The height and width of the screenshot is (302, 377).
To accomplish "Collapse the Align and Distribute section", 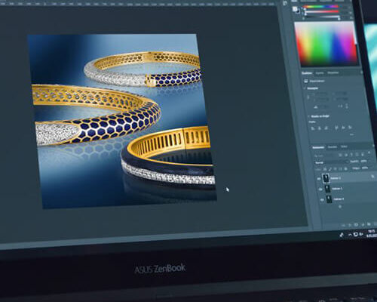I will point(308,116).
